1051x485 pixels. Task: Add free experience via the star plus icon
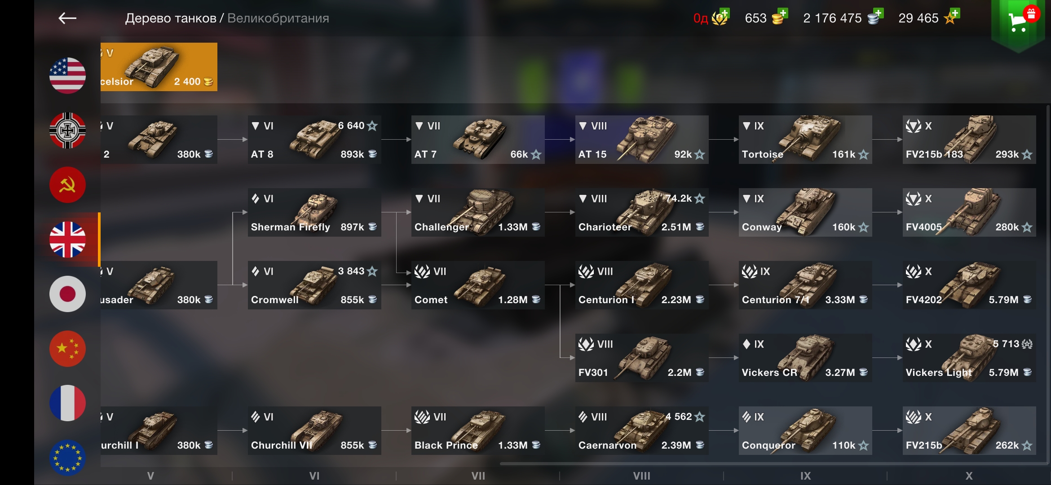coord(952,17)
